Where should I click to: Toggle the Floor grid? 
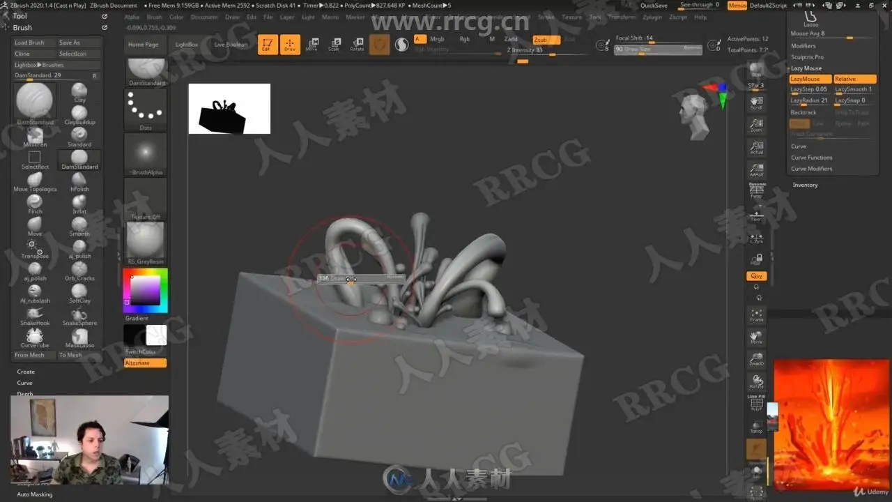(x=756, y=215)
